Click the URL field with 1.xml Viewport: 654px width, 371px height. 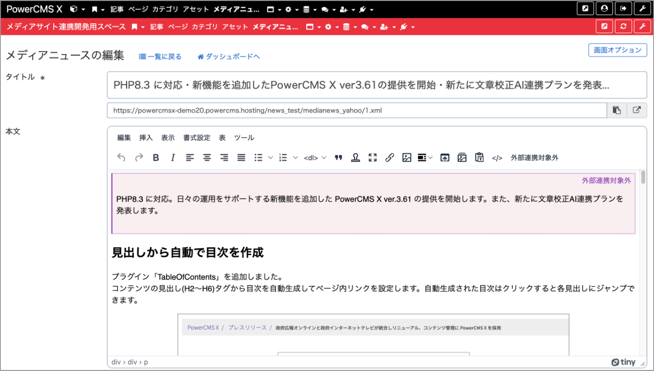(x=357, y=110)
